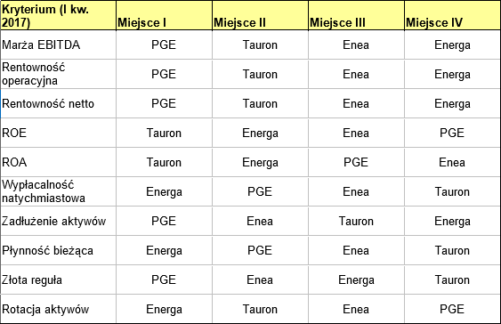Screen dimensions: 501x324
Task: Click the Miejsce II column header
Action: tap(260, 15)
